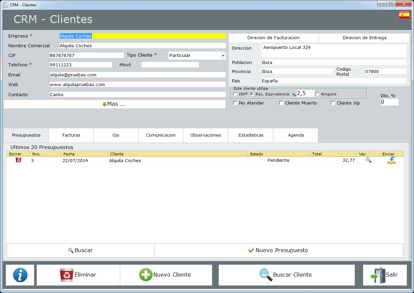Enable the No Atender checkbox
This screenshot has width=414, height=293.
235,103
